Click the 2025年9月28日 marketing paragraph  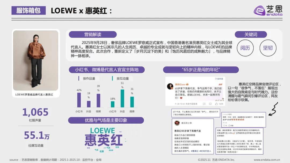pyautogui.click(x=151, y=49)
